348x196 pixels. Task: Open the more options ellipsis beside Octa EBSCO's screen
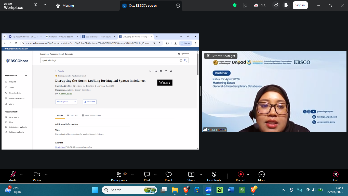(178, 6)
